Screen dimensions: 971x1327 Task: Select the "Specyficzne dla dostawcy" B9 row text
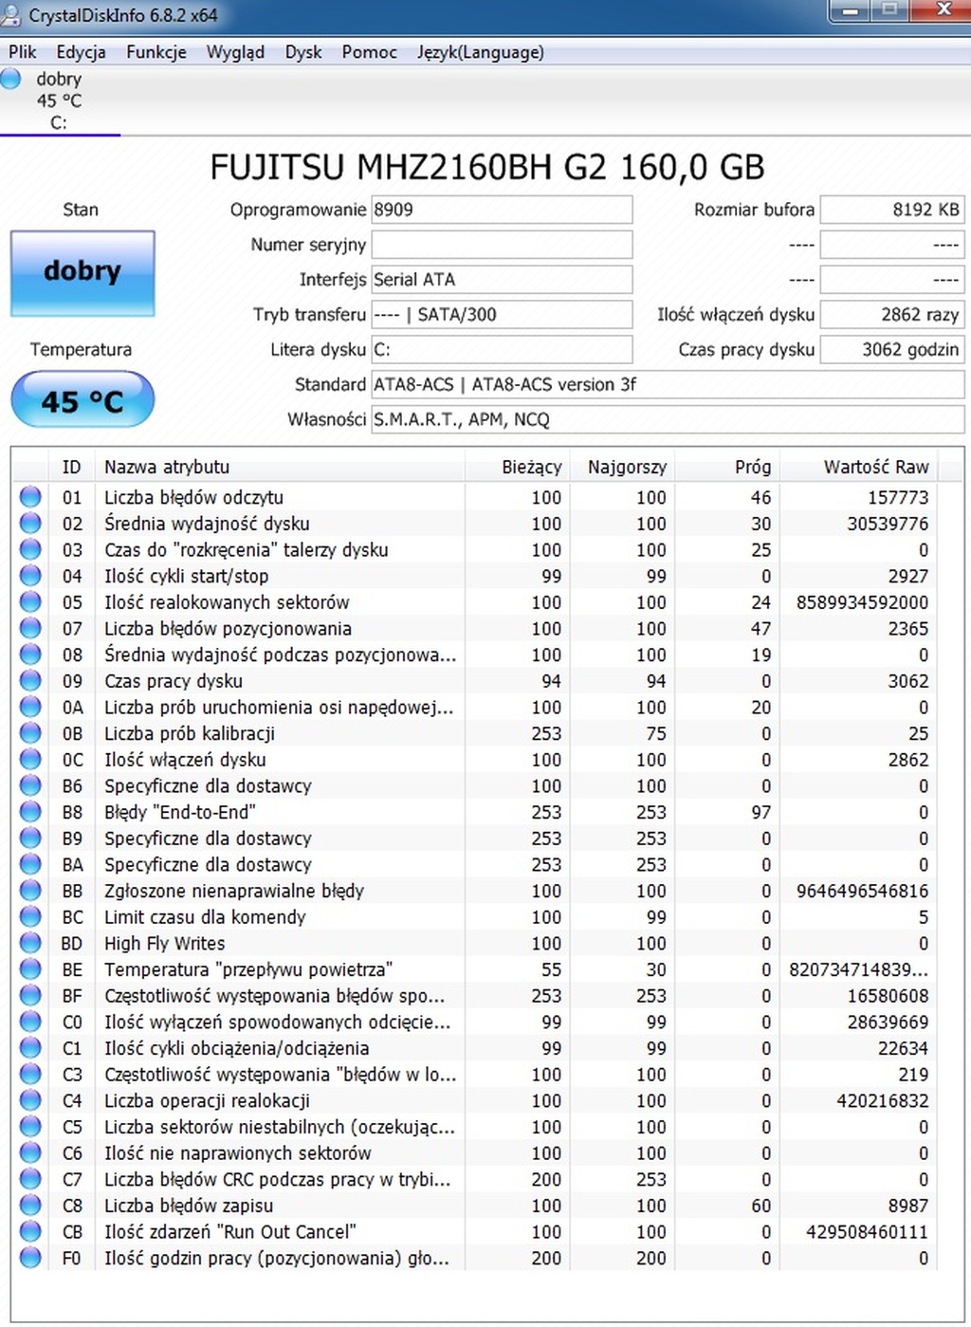pos(208,839)
